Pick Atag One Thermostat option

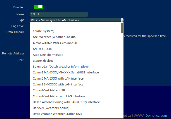[77, 55]
